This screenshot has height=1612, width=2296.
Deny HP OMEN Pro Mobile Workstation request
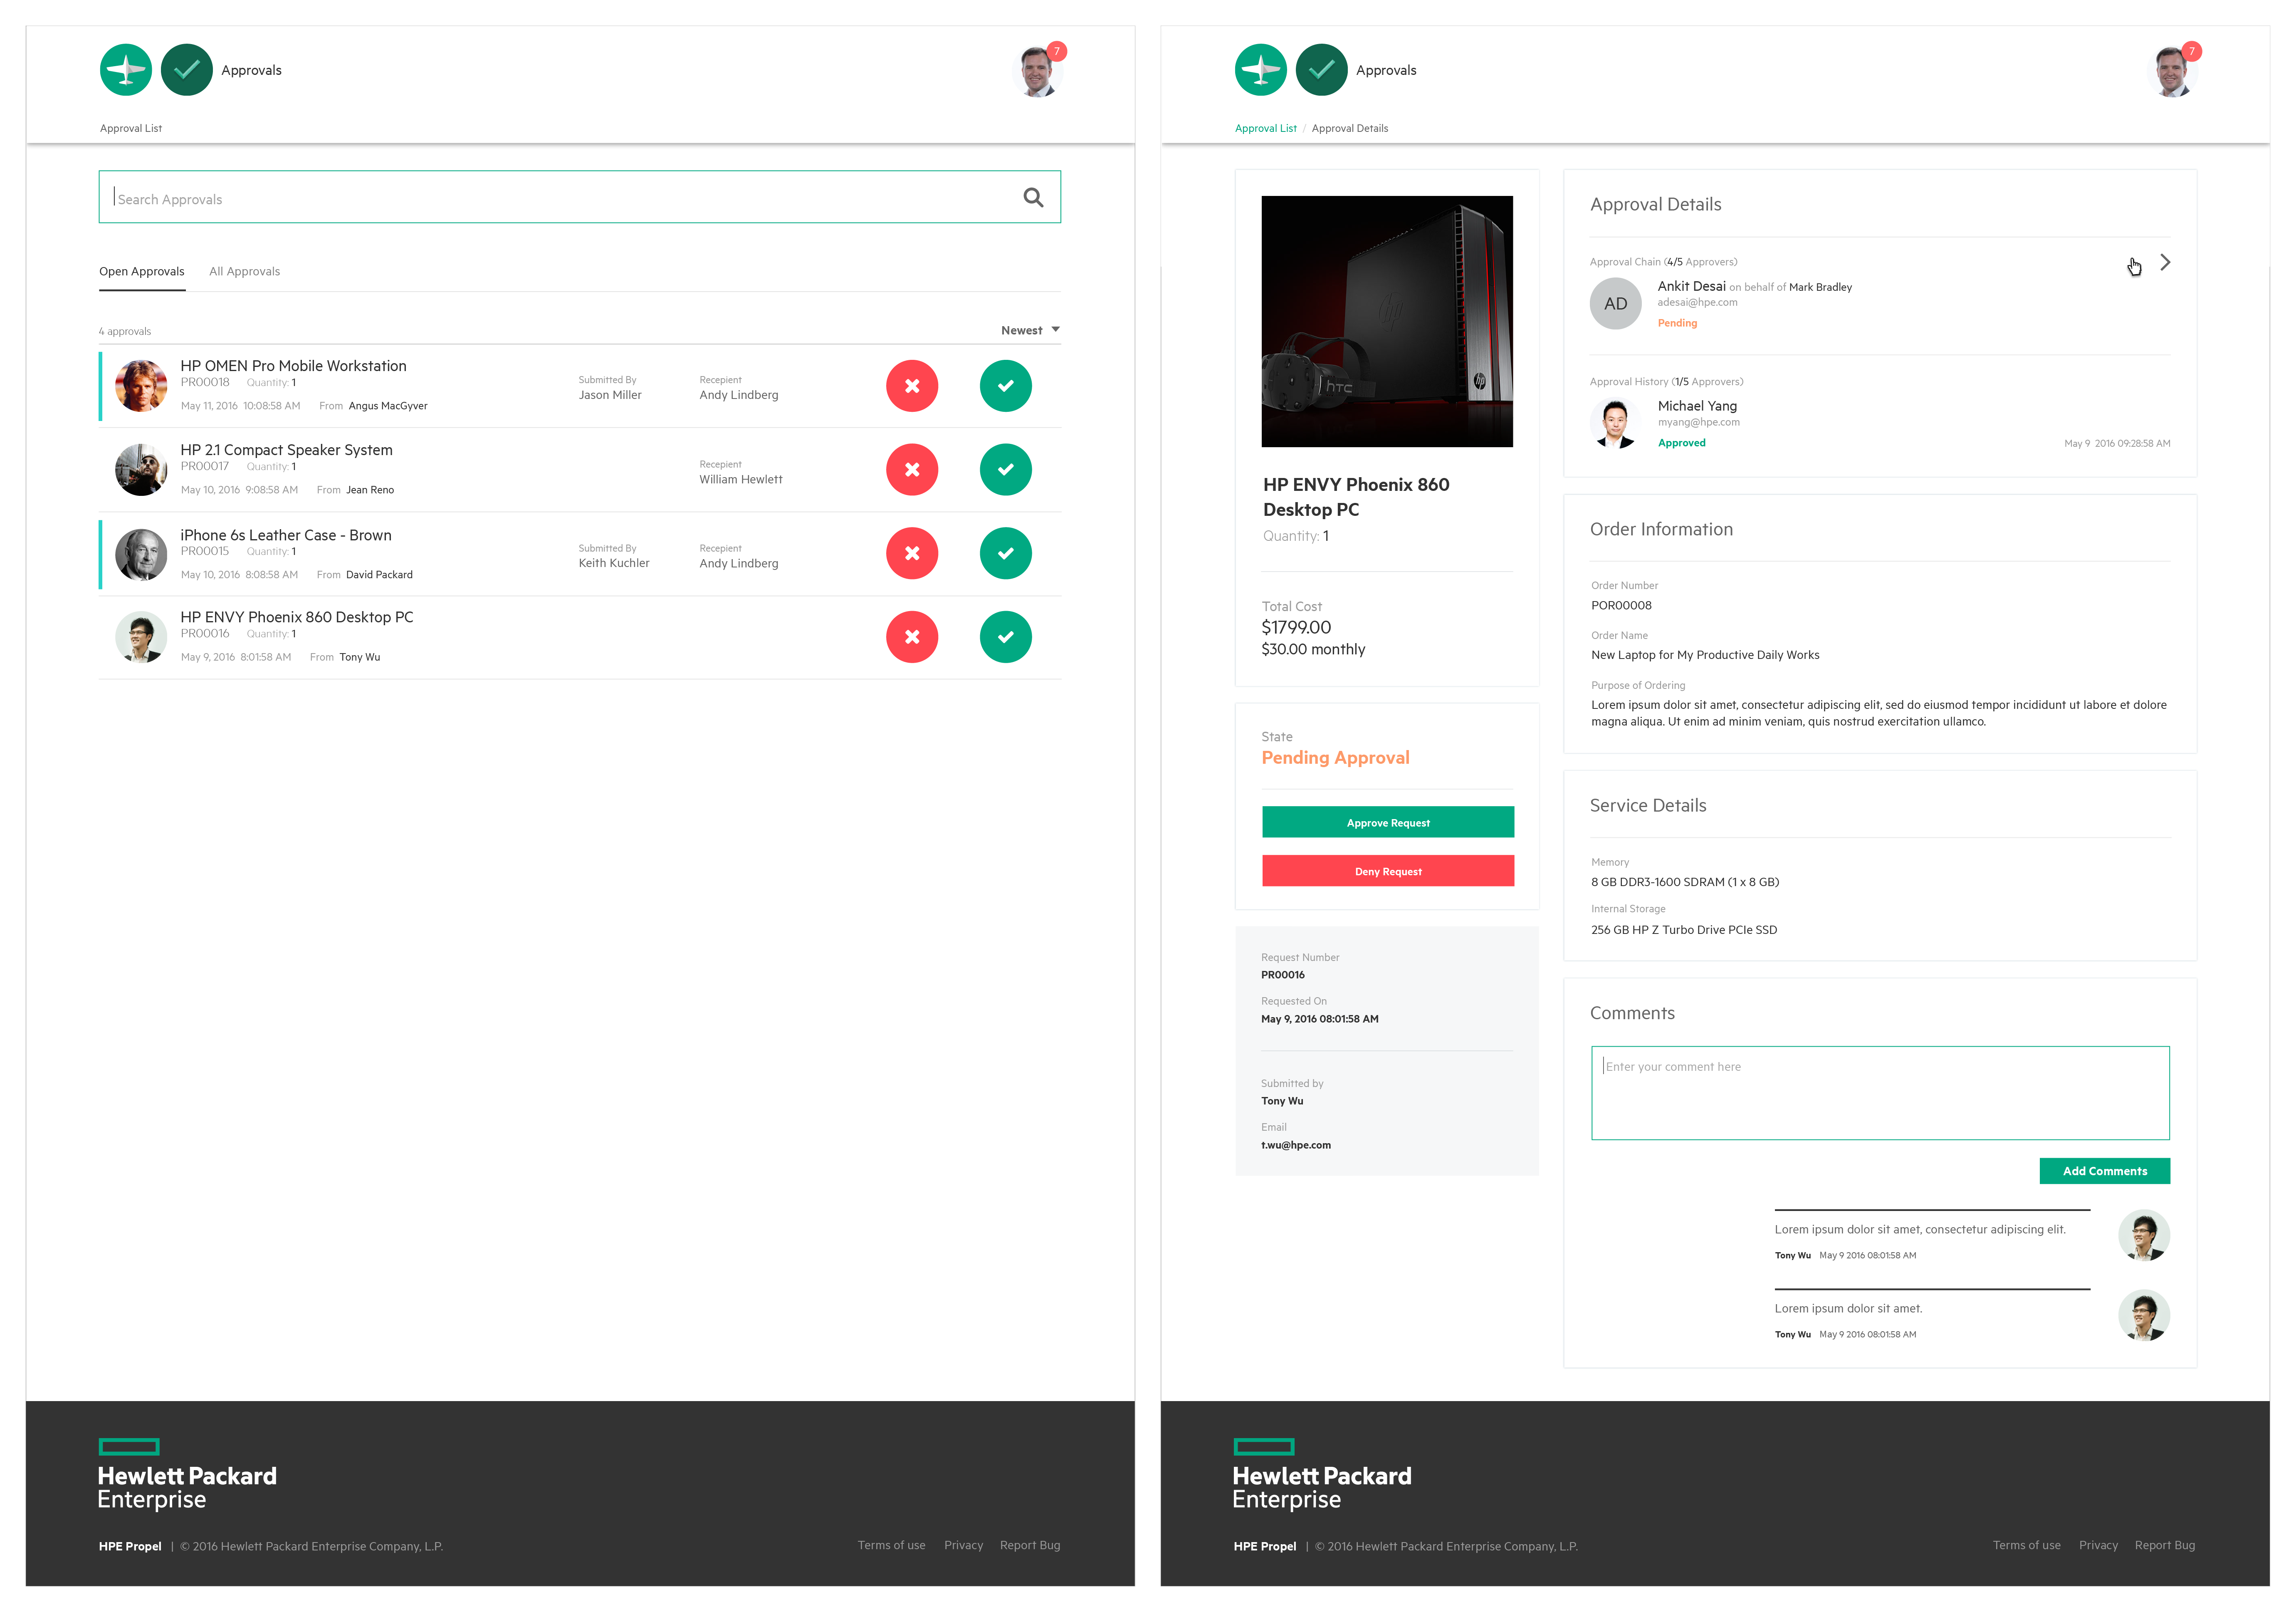912,386
